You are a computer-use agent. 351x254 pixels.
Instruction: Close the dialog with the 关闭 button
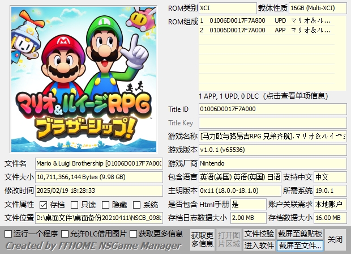336,239
